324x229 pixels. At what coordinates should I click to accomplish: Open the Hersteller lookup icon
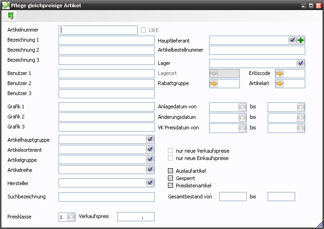click(x=150, y=183)
